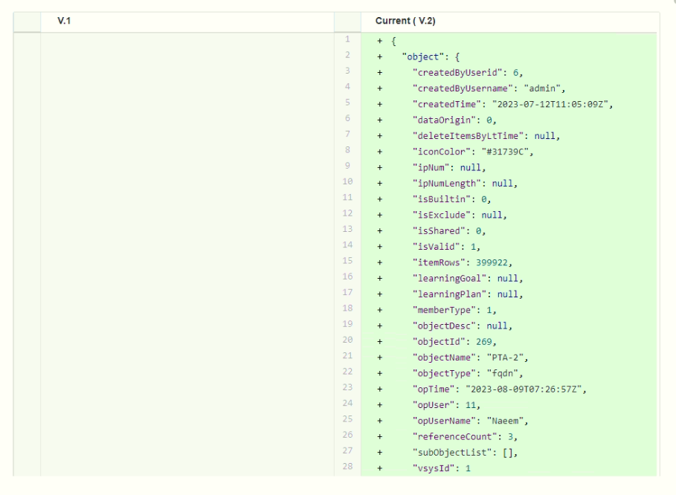The height and width of the screenshot is (495, 676).
Task: Select line number 1 in the diff gutter
Action: 347,41
